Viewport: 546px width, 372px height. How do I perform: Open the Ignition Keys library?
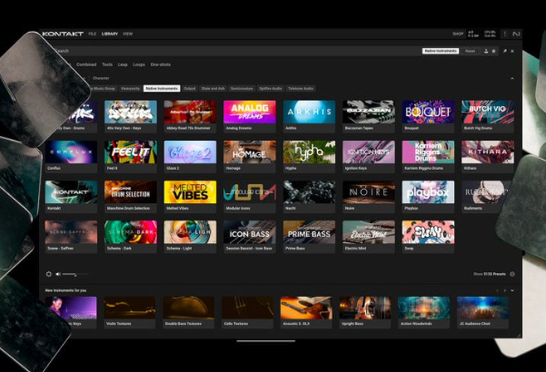(x=369, y=156)
